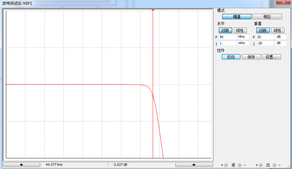Set vertical axis to 线性 linear
Image resolution: width=292 pixels, height=169 pixels.
(278, 30)
